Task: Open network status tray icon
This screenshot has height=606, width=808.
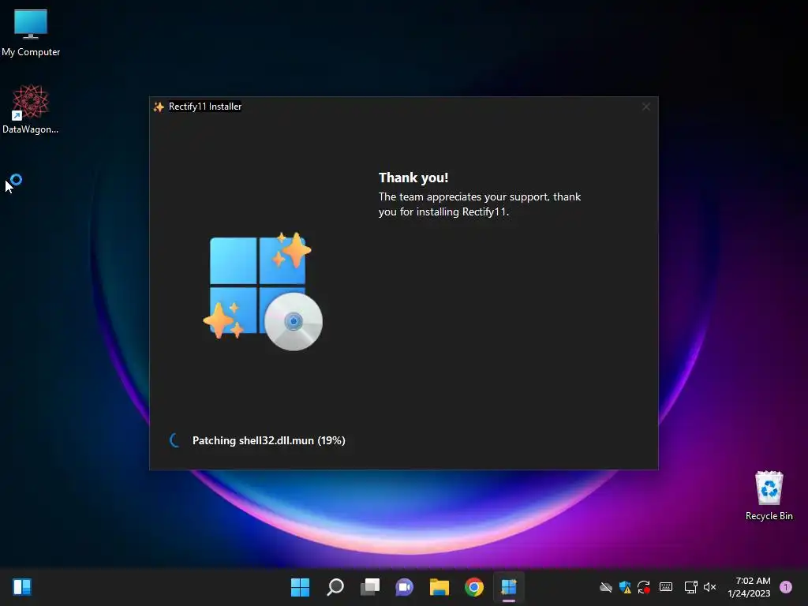Action: point(690,587)
